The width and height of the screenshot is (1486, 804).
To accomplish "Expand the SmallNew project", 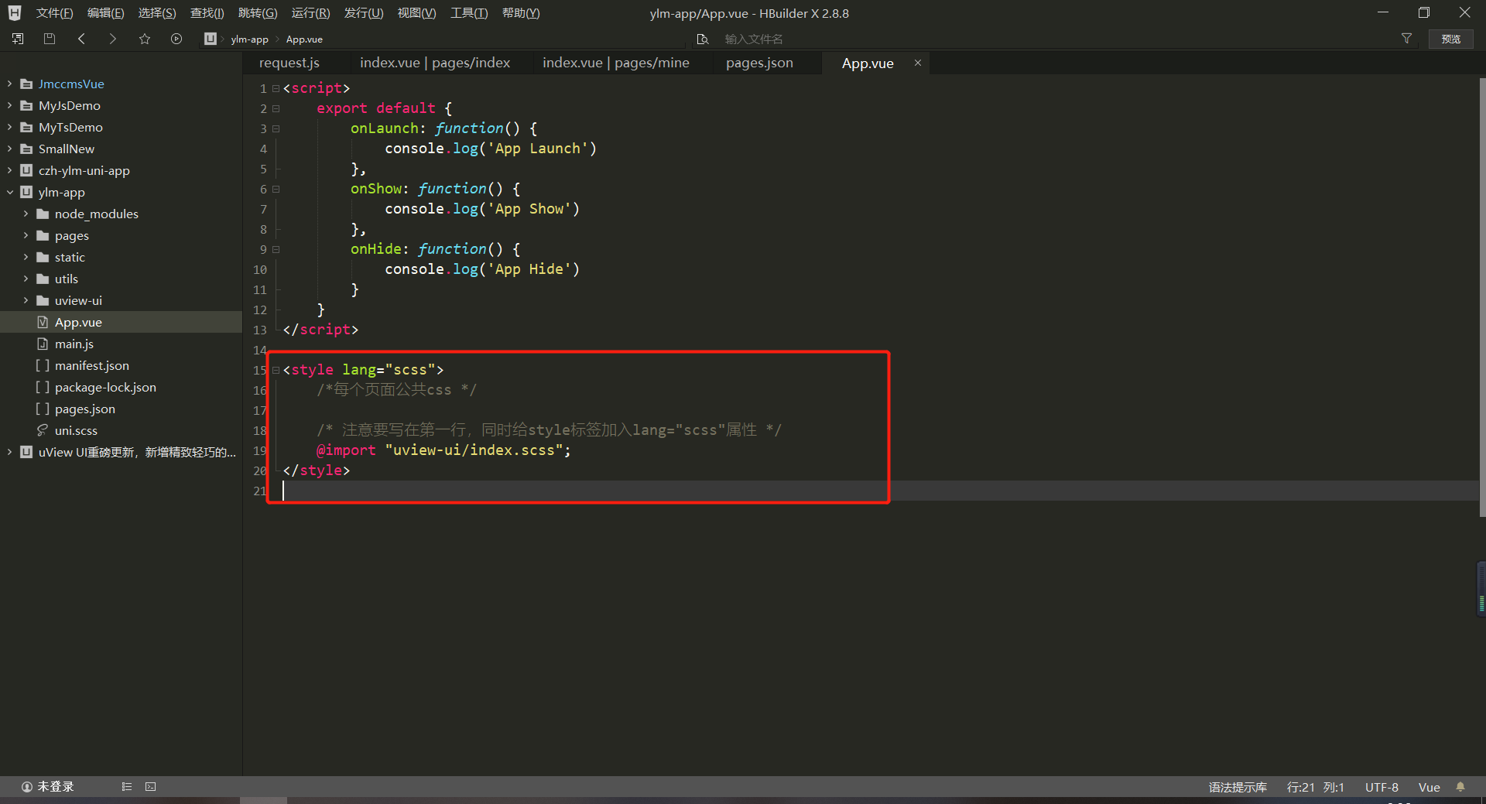I will 9,149.
